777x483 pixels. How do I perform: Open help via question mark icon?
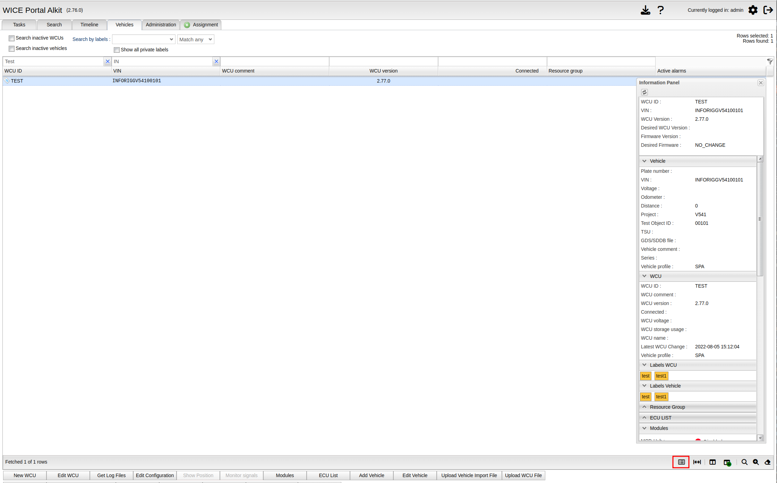coord(660,10)
